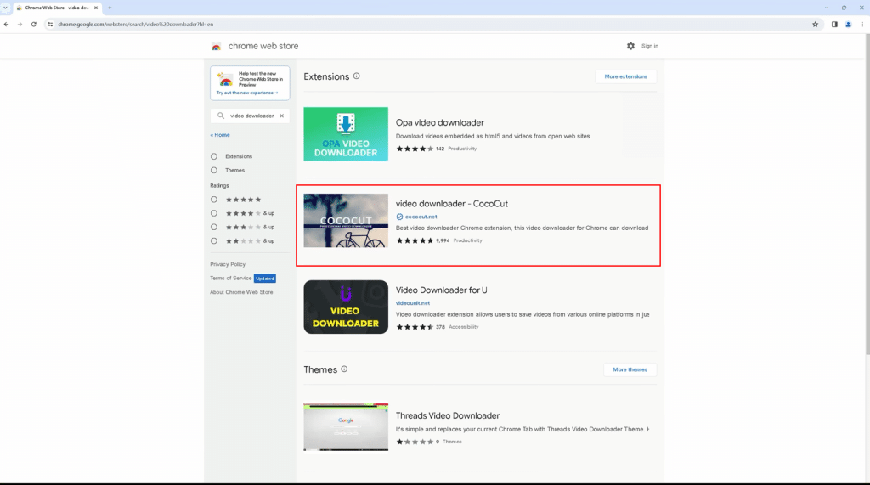View site information icon in address bar
Image resolution: width=870 pixels, height=485 pixels.
(50, 25)
